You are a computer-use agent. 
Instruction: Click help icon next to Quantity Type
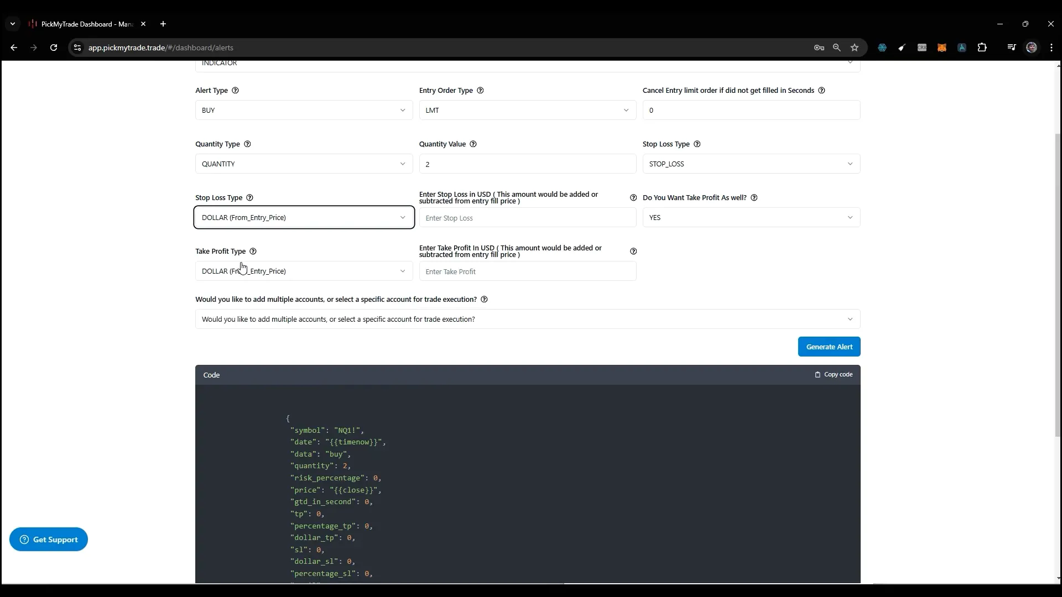(247, 144)
